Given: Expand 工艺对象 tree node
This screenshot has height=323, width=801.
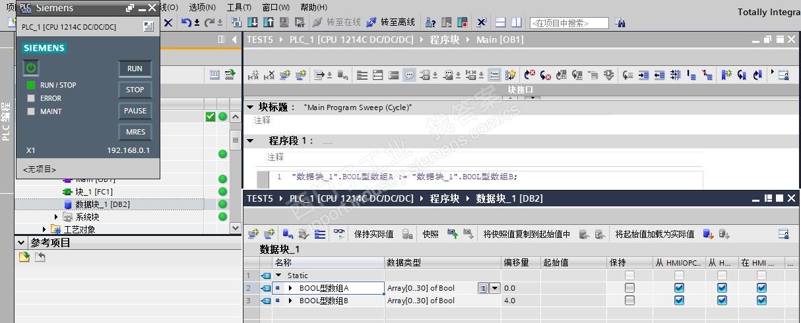Looking at the screenshot, I should (45, 229).
